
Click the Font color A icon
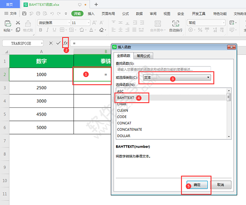91,30
